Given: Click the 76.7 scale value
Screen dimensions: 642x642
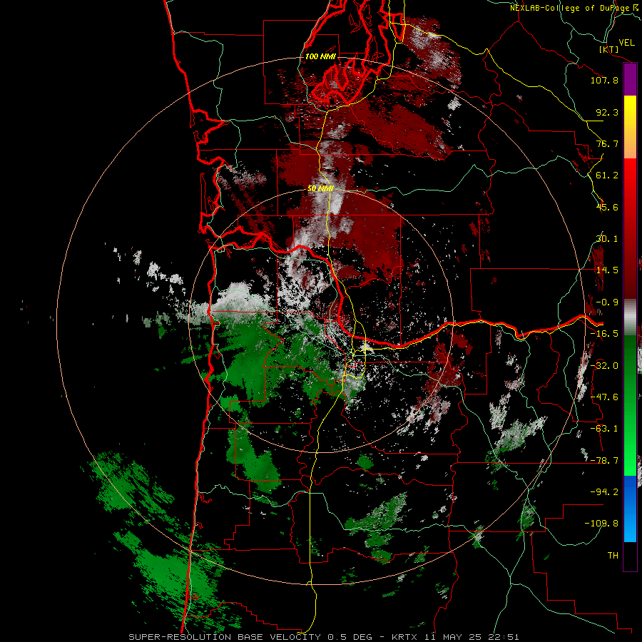Looking at the screenshot, I should (607, 143).
